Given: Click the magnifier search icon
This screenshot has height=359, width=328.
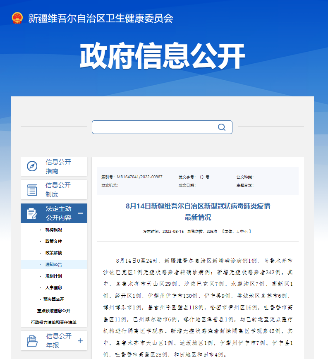Looking at the screenshot, I should pyautogui.click(x=222, y=127).
